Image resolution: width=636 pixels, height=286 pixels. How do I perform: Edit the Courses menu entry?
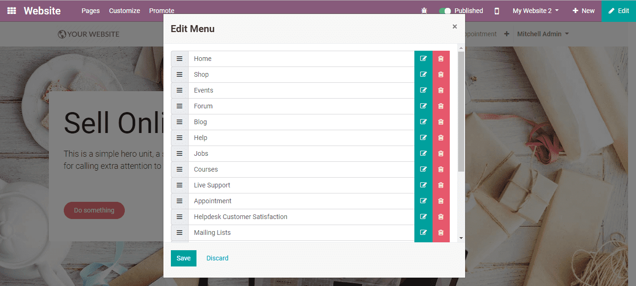(x=423, y=169)
